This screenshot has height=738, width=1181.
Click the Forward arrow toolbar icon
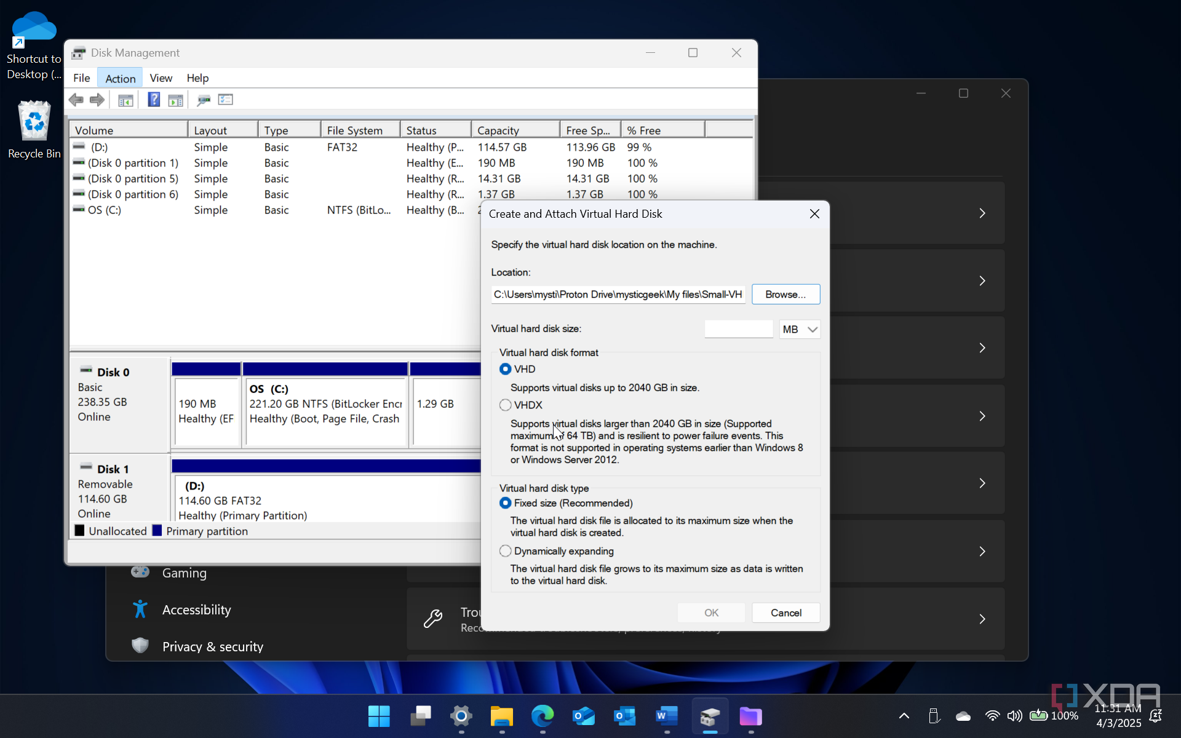point(97,100)
